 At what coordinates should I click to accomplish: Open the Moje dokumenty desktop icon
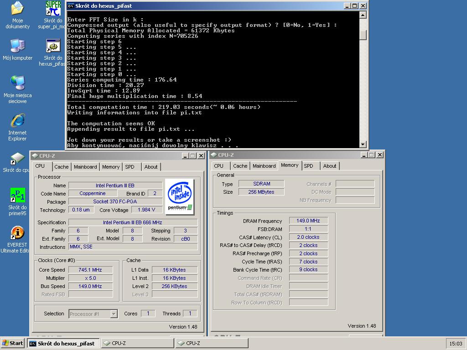coord(17,15)
